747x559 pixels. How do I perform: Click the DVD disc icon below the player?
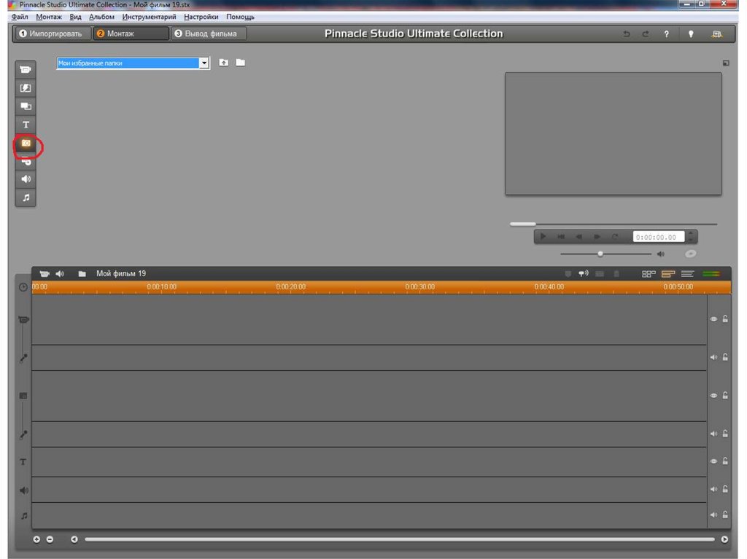[690, 254]
